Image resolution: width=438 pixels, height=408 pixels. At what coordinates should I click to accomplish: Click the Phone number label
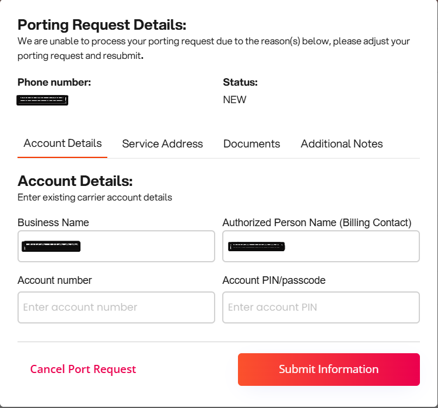coord(54,82)
